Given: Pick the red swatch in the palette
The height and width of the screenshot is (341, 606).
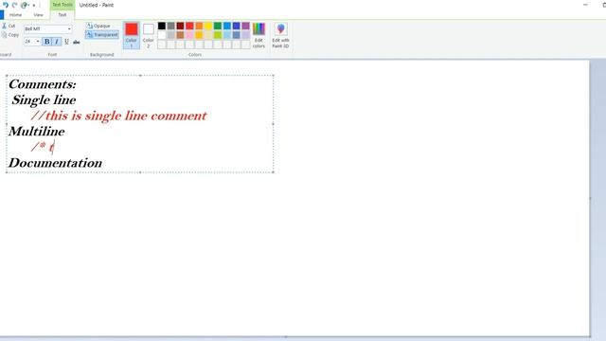Looking at the screenshot, I should [189, 26].
